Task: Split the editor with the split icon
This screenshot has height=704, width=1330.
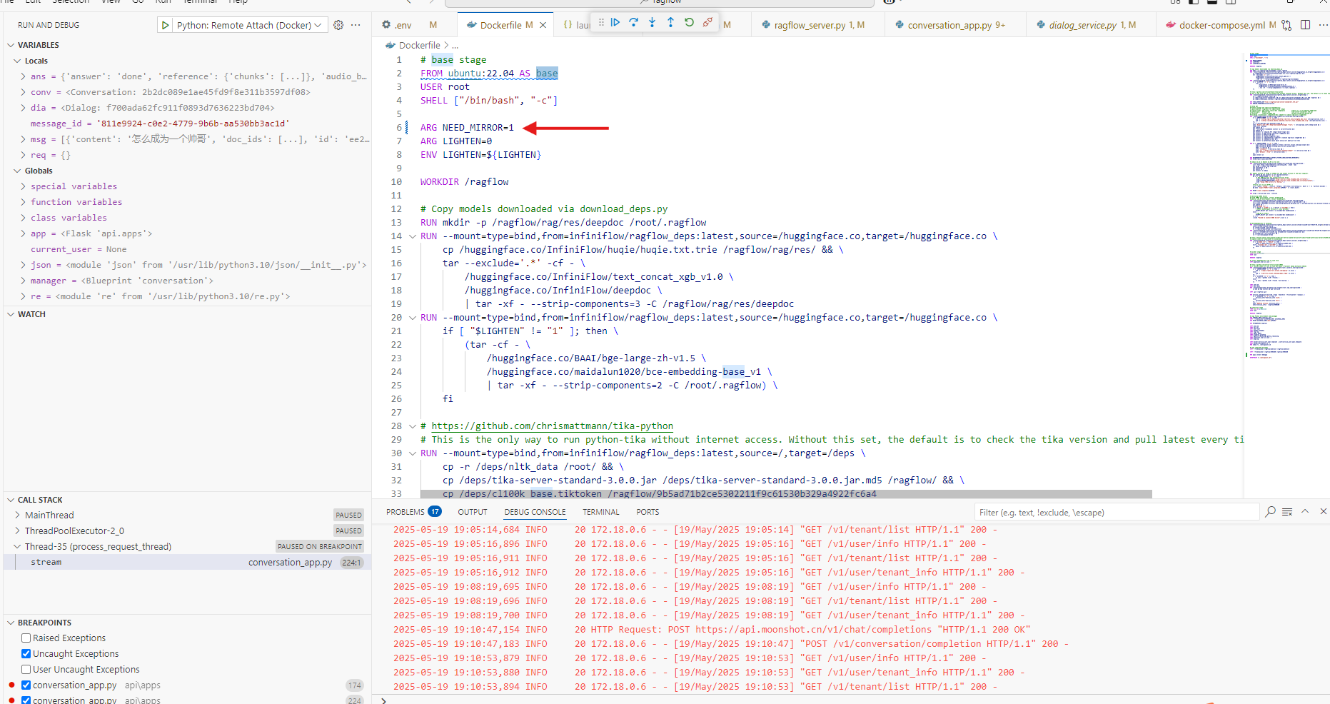Action: (1306, 24)
